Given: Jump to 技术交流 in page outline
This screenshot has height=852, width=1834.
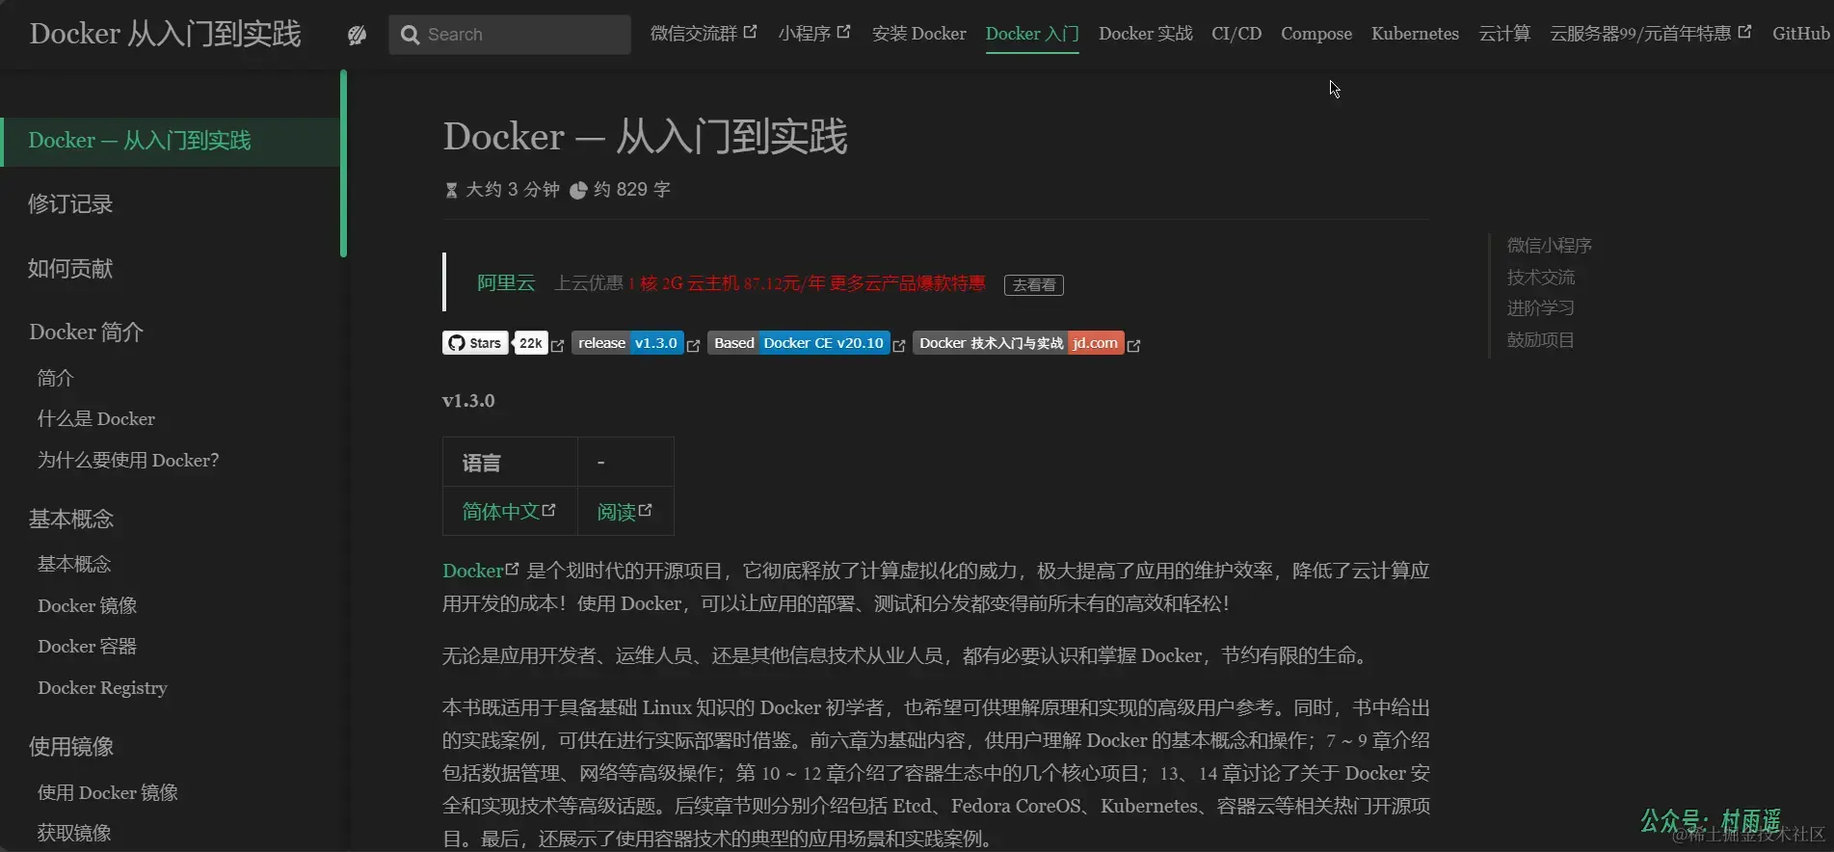Looking at the screenshot, I should [x=1540, y=278].
